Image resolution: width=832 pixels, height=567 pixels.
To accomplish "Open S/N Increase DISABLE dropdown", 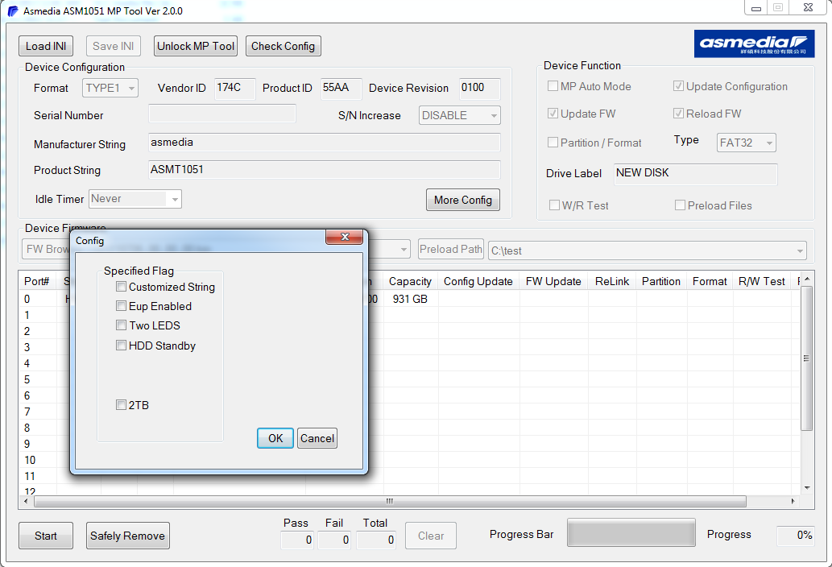I will pos(460,115).
